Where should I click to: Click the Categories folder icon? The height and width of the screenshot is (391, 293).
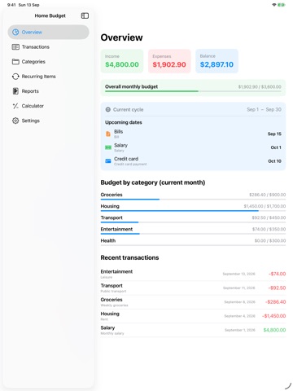click(15, 62)
